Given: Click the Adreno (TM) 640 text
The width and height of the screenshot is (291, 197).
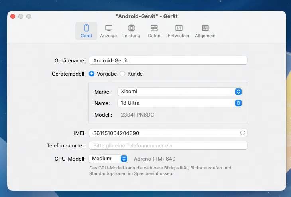Looking at the screenshot, I should coord(155,159).
